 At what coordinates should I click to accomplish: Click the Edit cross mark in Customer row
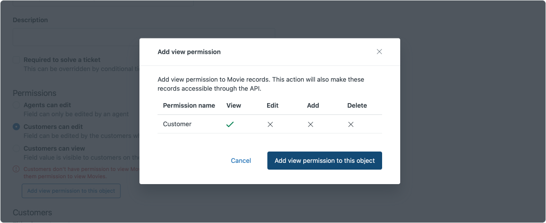pyautogui.click(x=270, y=124)
